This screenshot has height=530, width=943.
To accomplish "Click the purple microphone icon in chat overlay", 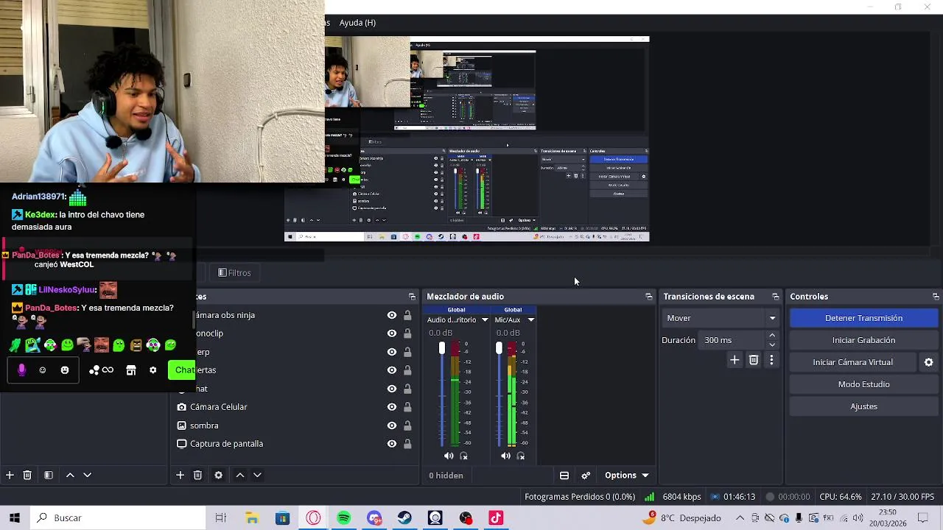I will click(21, 370).
